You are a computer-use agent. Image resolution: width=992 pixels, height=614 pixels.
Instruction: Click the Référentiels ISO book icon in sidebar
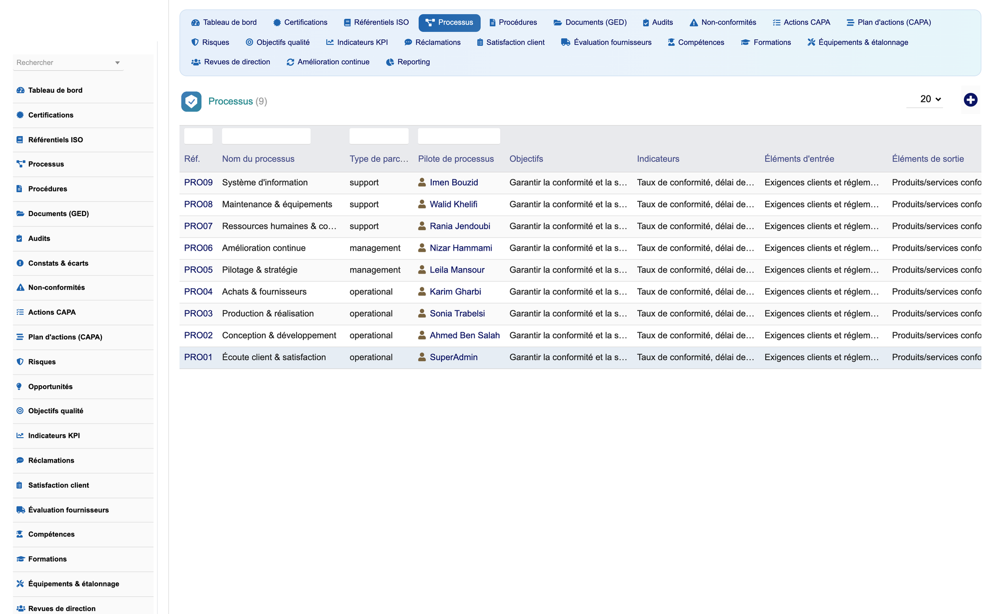[20, 140]
